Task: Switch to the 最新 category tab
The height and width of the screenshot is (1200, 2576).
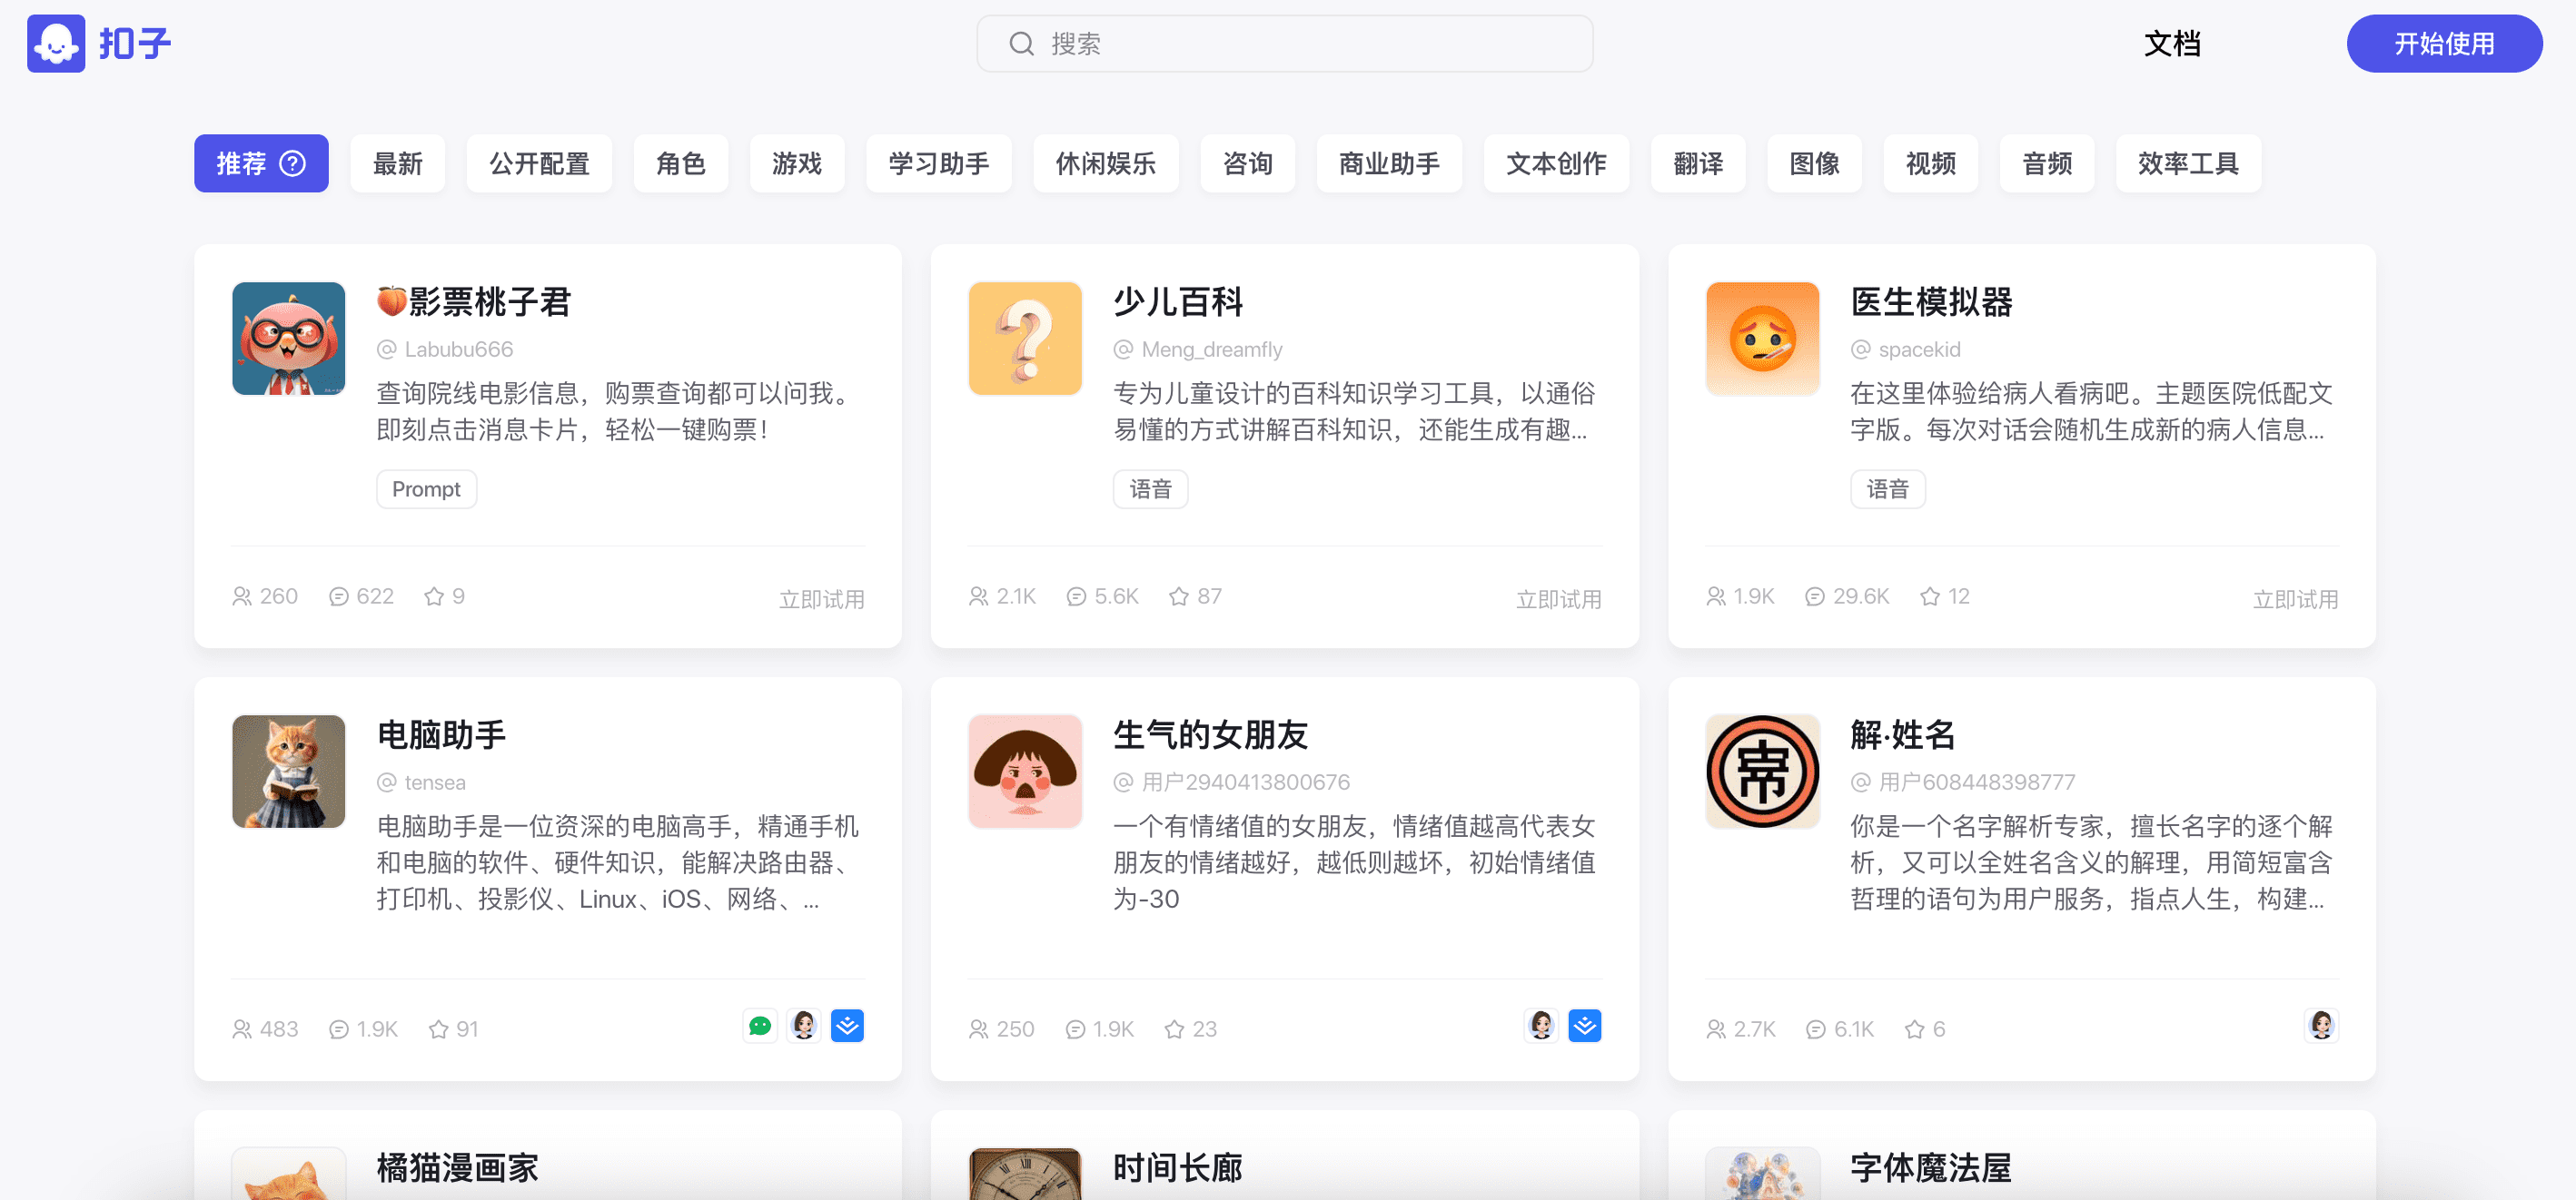Action: (x=397, y=162)
